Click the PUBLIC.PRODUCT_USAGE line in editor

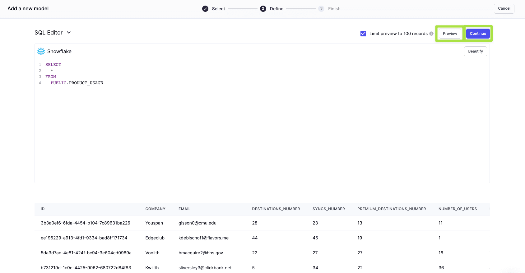[77, 83]
